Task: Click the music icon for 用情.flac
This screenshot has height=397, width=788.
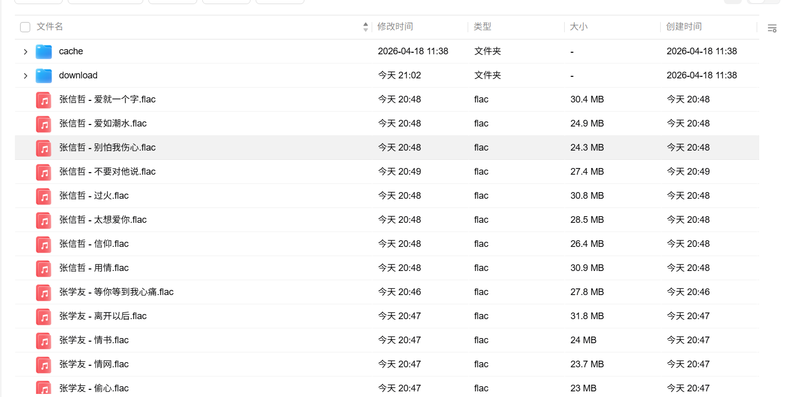Action: coord(44,268)
